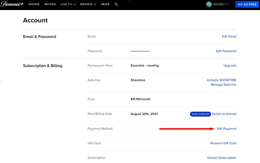Open the Edit Password link
The image size is (260, 163).
(226, 51)
